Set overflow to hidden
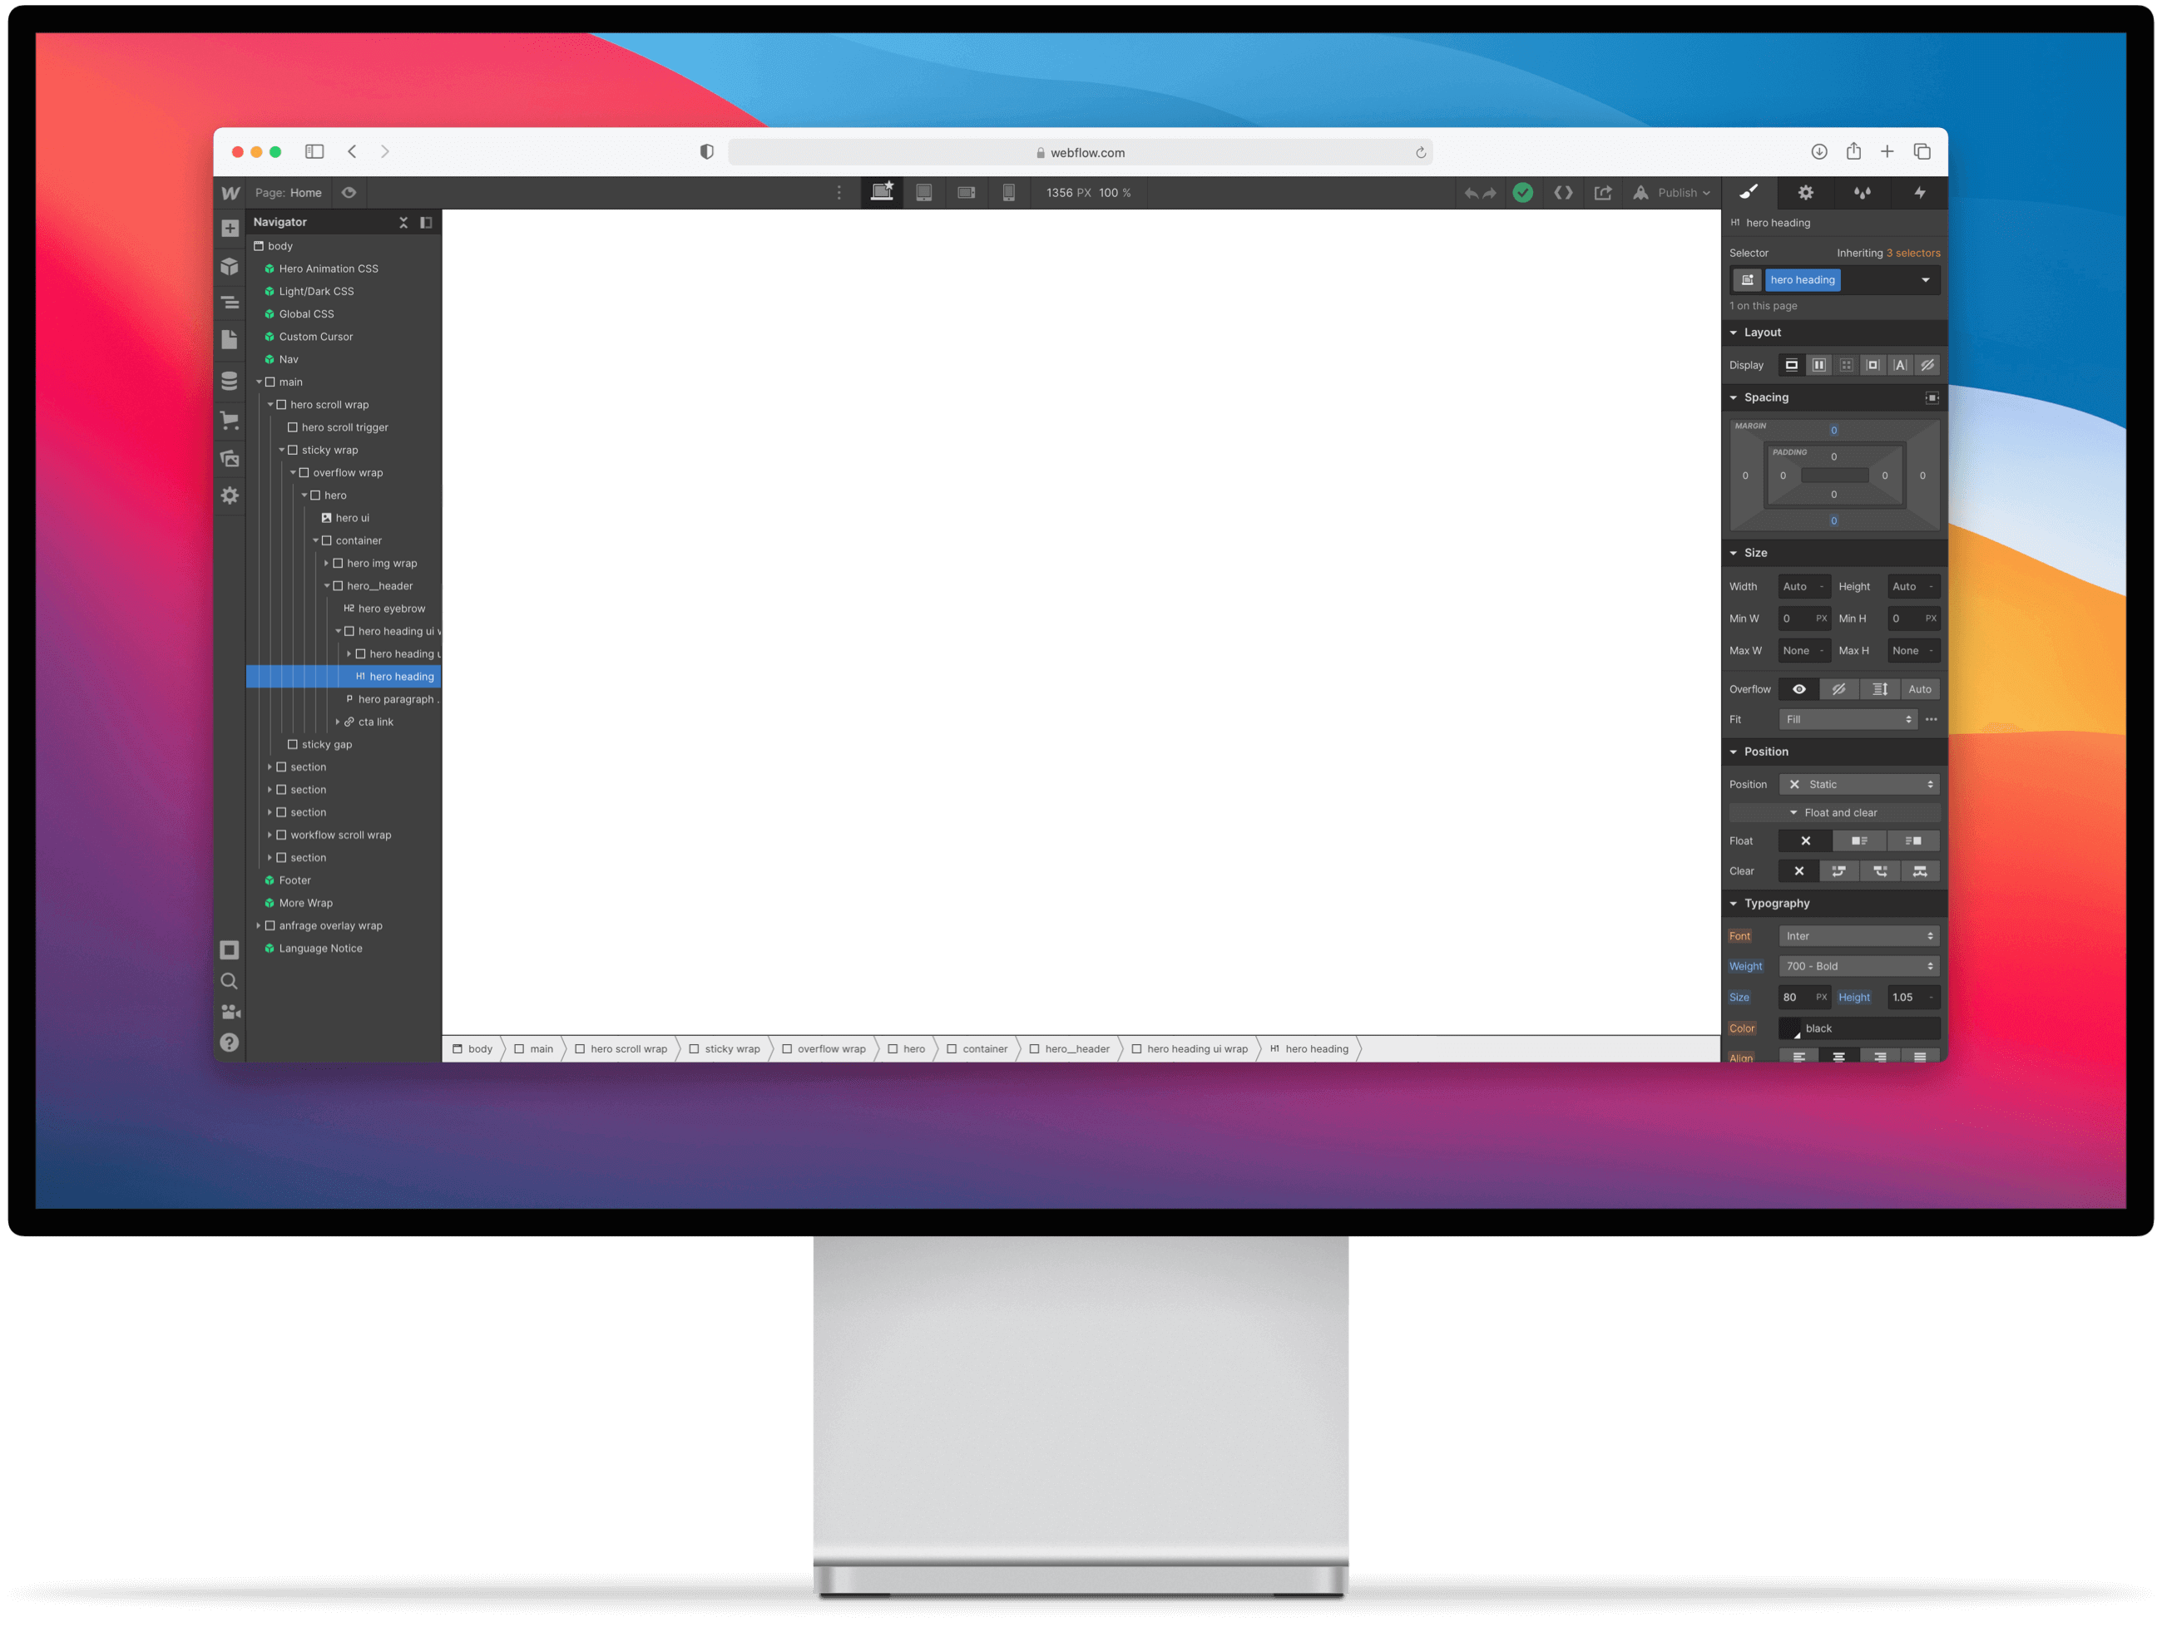2162x1627 pixels. coord(1838,689)
